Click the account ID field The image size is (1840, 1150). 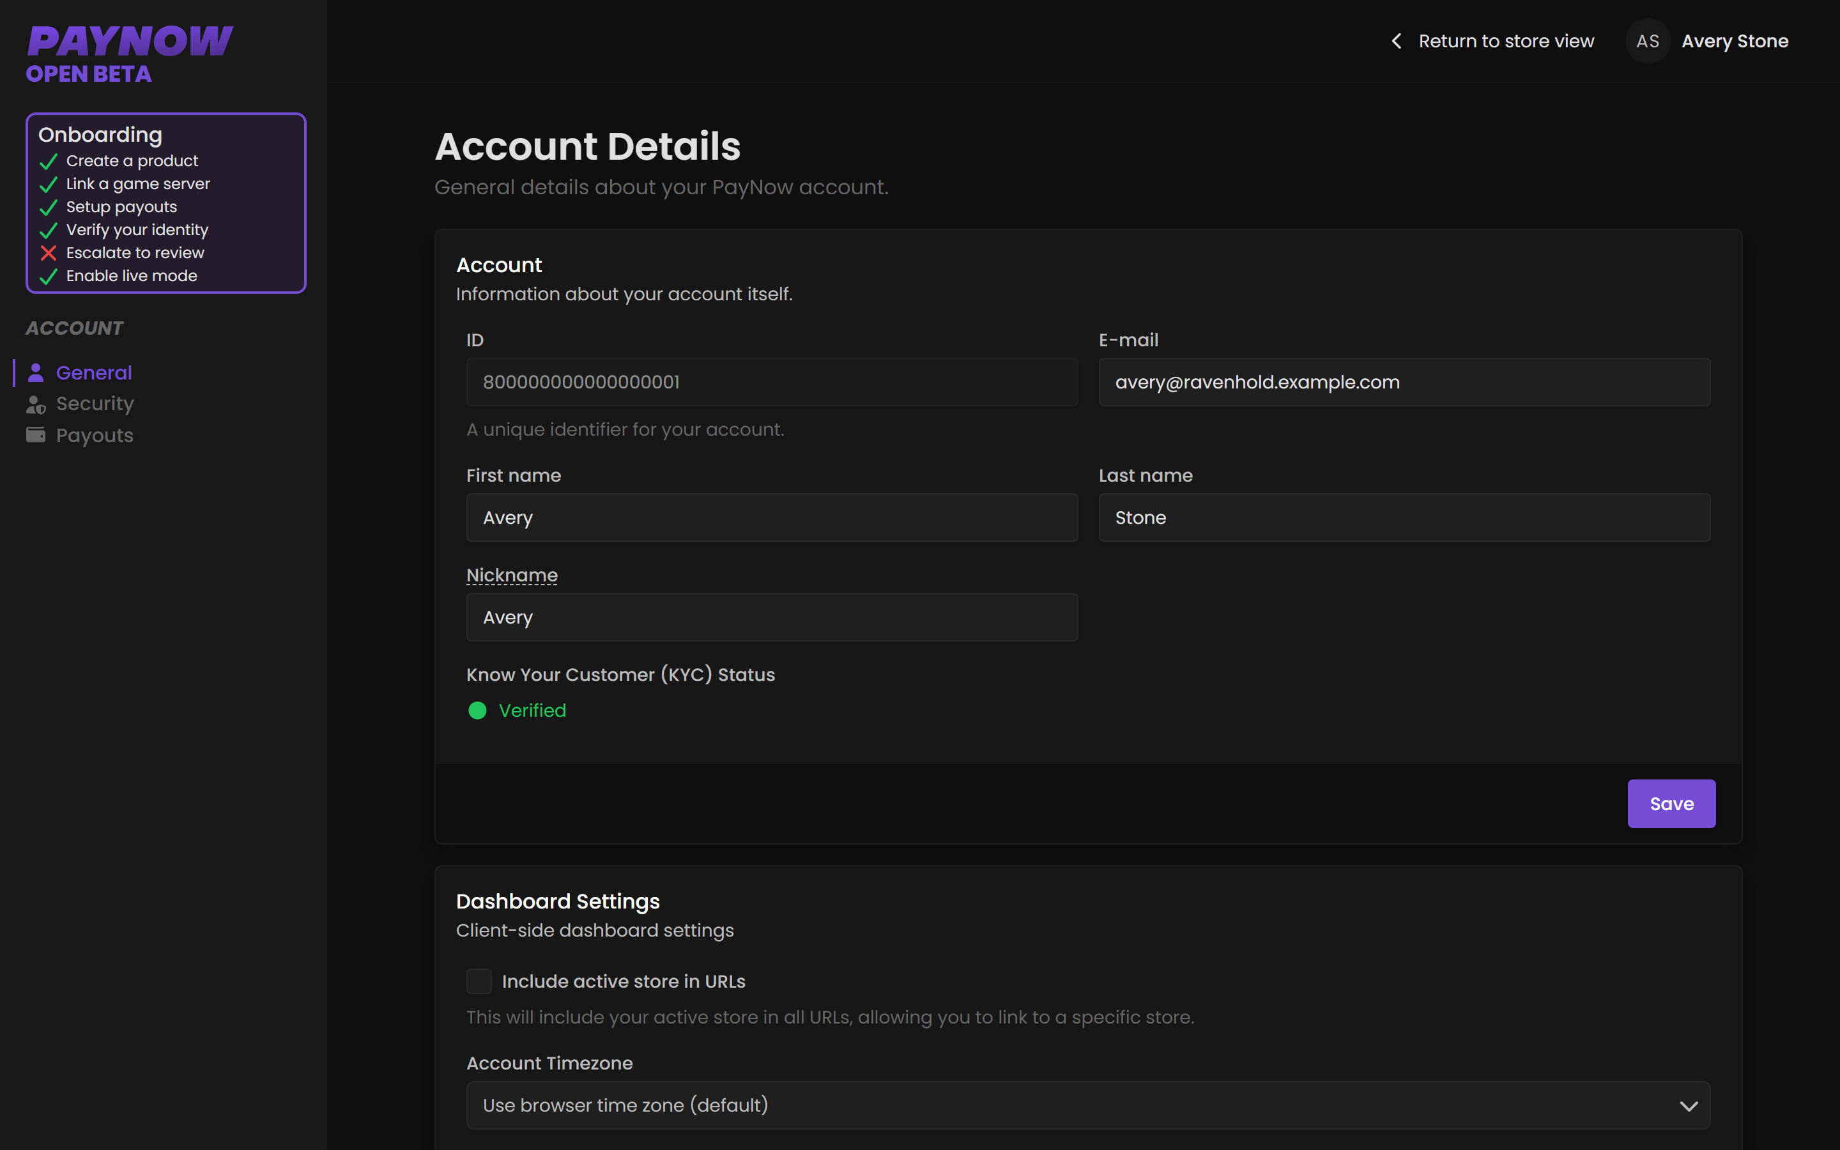772,383
